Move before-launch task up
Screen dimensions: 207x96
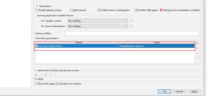(50, 75)
